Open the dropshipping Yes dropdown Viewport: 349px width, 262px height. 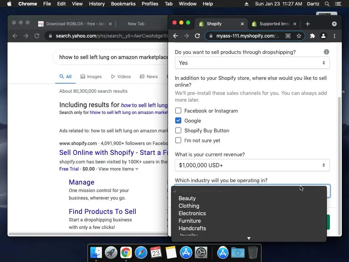coord(252,63)
